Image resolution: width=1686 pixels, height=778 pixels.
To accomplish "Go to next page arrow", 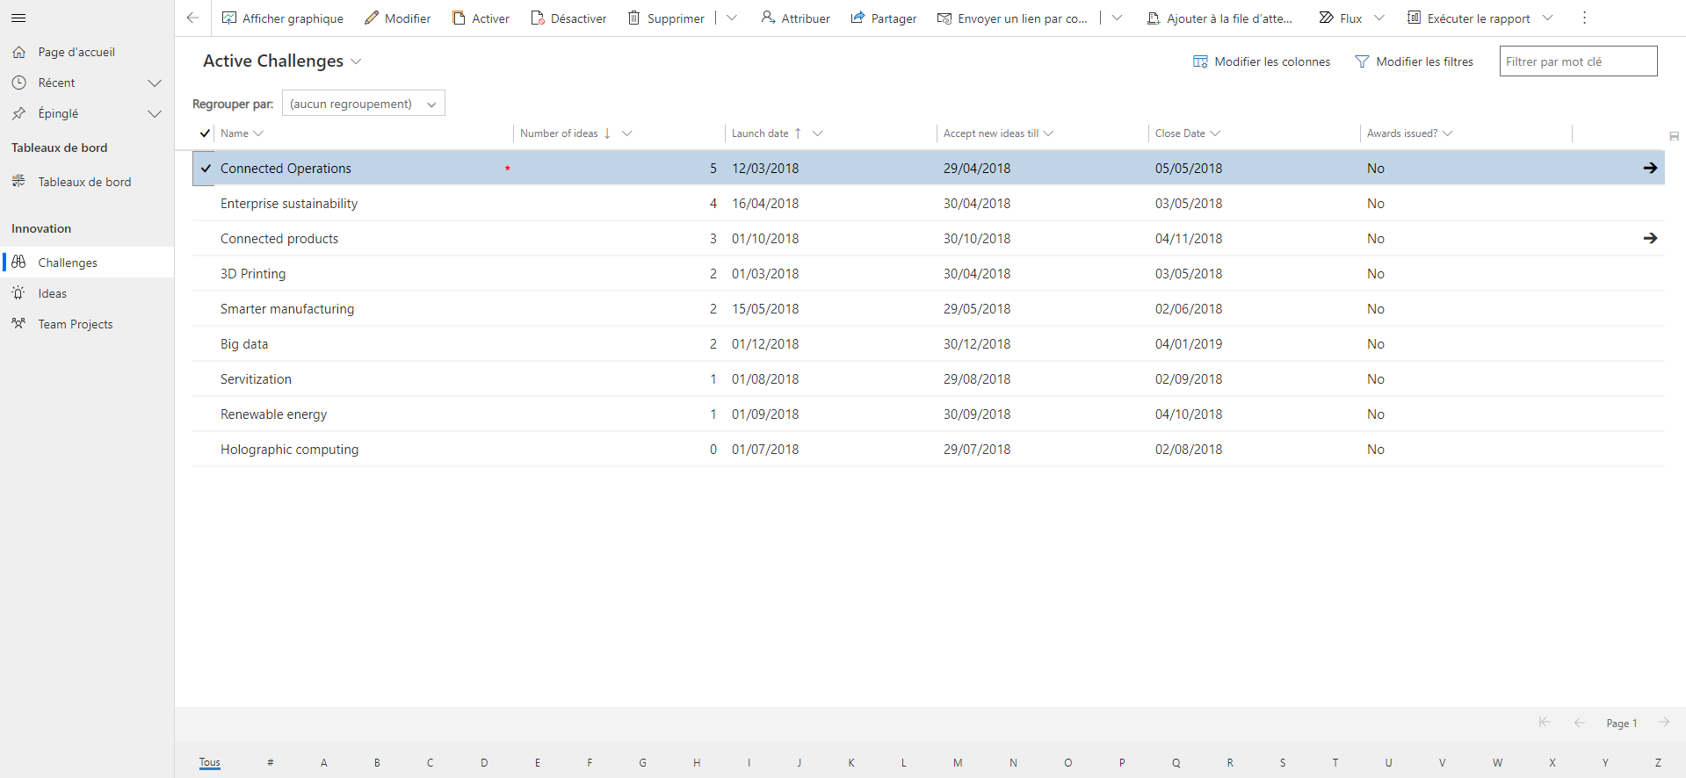I will click(1663, 722).
